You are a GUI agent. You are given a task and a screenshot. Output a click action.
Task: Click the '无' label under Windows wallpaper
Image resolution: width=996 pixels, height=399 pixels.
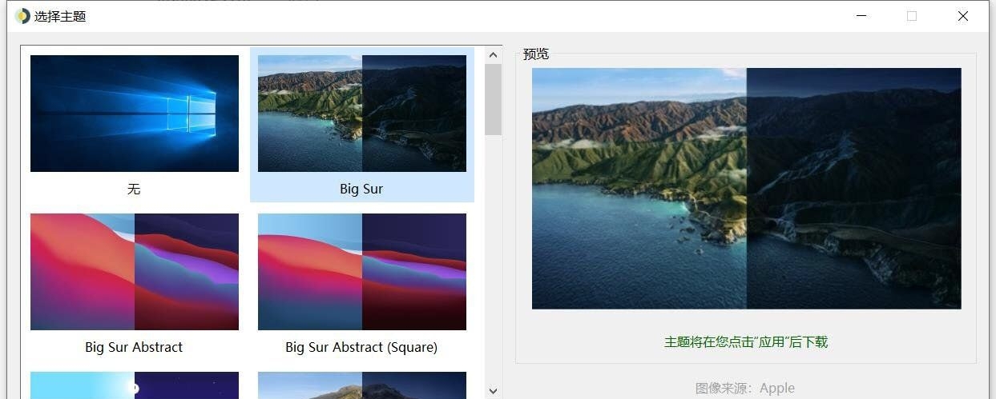coord(134,190)
